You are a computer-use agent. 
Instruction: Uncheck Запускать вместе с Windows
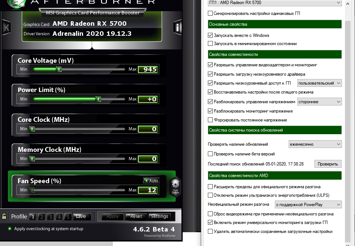[210, 35]
